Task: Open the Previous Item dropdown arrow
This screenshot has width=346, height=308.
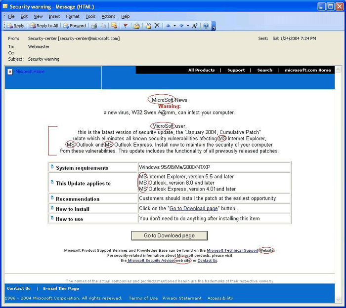Action: [x=174, y=26]
